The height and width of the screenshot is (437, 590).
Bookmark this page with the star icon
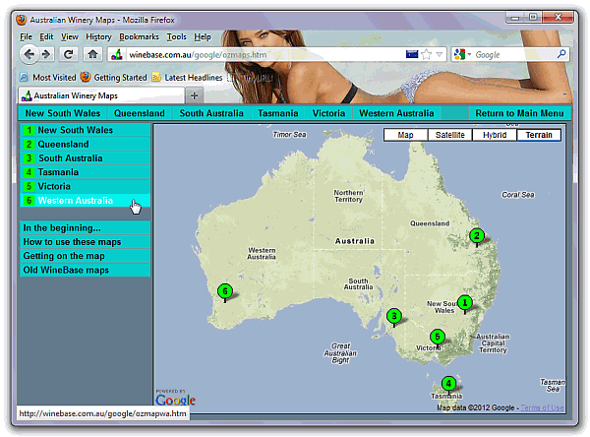(x=427, y=55)
